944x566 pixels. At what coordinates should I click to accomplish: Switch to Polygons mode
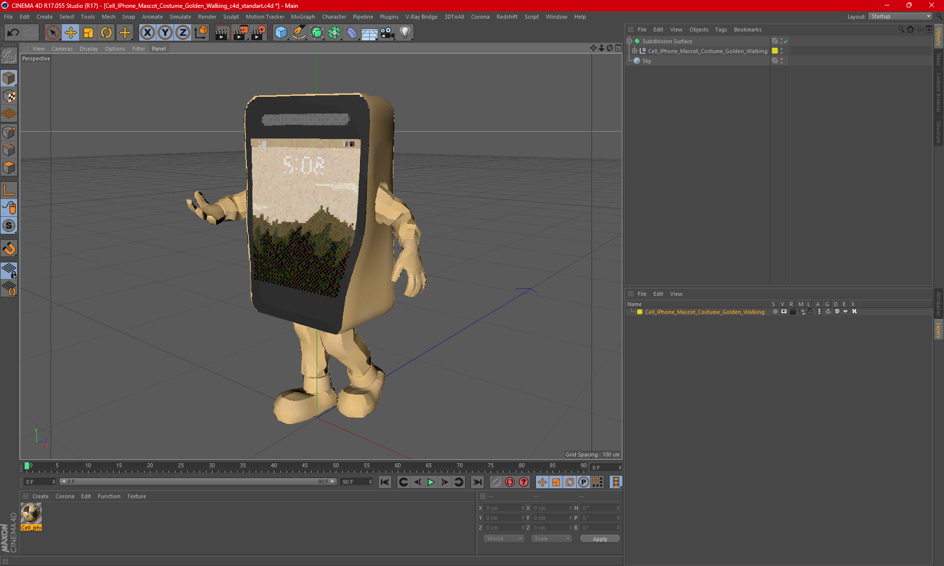(x=9, y=168)
